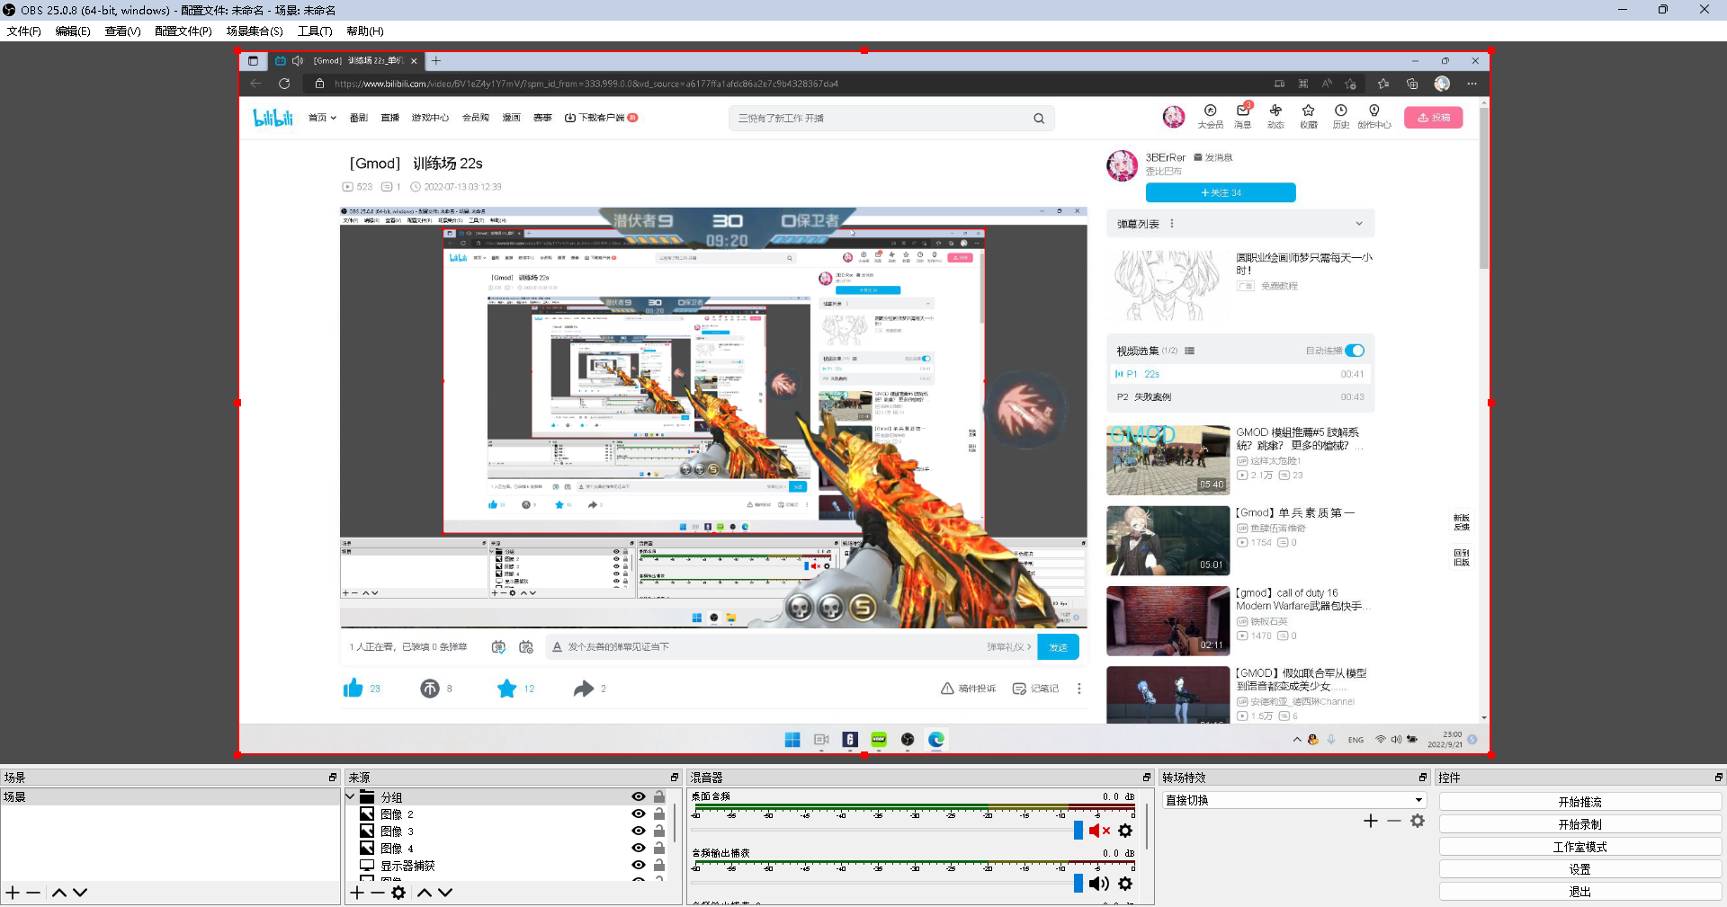Toggle lock on 显示器捕获 source
The width and height of the screenshot is (1727, 907).
click(659, 866)
